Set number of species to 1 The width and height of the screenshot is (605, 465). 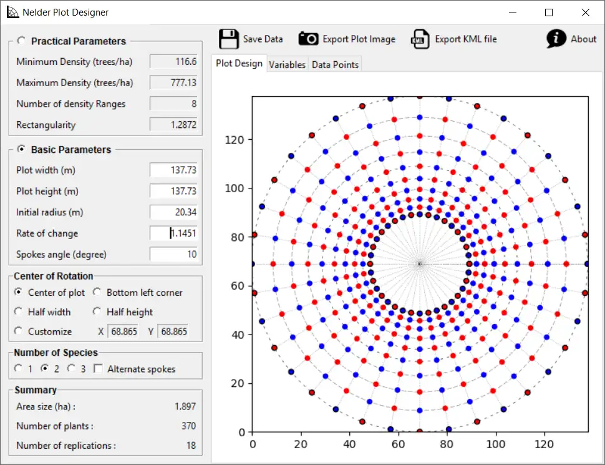click(x=18, y=368)
